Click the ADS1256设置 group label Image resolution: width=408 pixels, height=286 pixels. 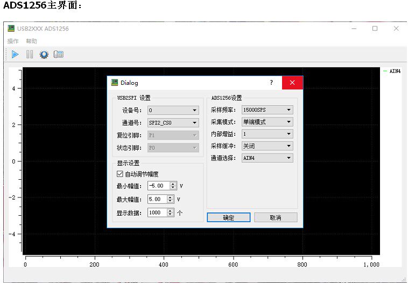227,98
